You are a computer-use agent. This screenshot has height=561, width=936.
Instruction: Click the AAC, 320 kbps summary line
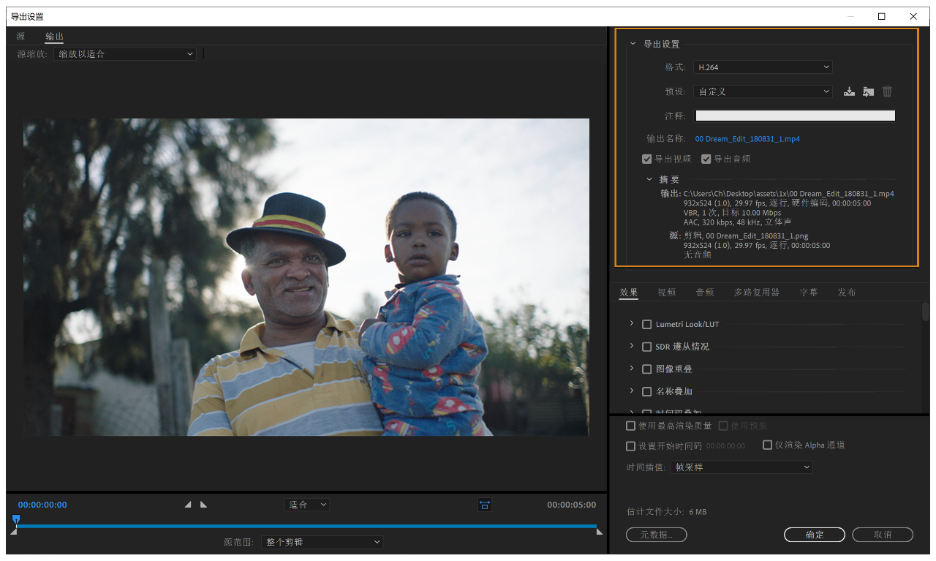tap(738, 222)
